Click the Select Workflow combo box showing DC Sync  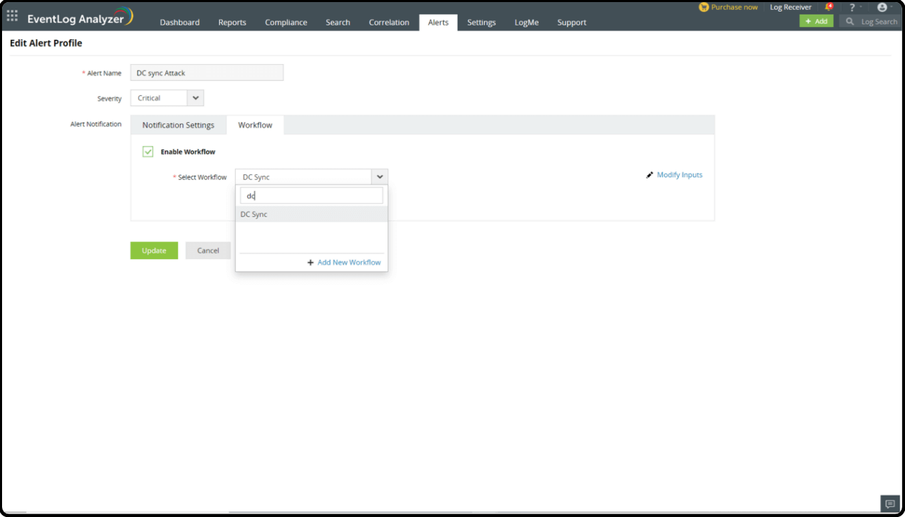[x=312, y=177]
